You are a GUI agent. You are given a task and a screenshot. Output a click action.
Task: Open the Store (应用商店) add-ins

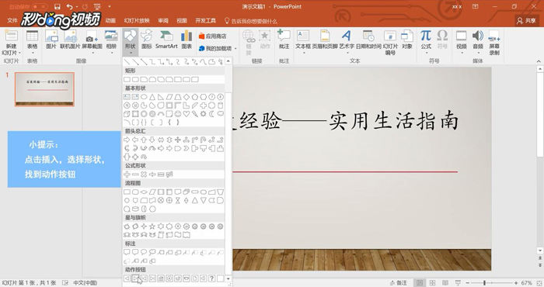[212, 36]
